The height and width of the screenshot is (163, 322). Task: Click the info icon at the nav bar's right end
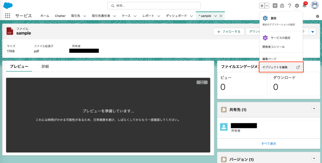click(x=318, y=16)
